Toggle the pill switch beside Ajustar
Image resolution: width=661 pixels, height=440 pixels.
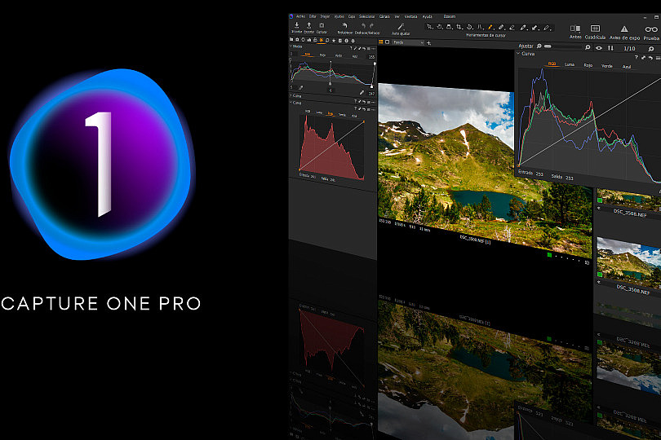[548, 46]
